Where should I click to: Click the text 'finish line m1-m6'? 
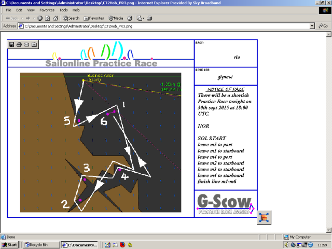tap(217, 182)
